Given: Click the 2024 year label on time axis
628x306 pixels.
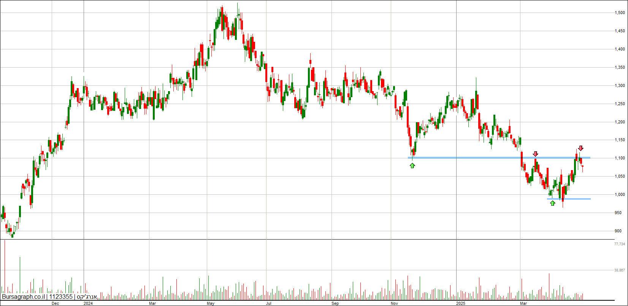Looking at the screenshot, I should tap(88, 303).
